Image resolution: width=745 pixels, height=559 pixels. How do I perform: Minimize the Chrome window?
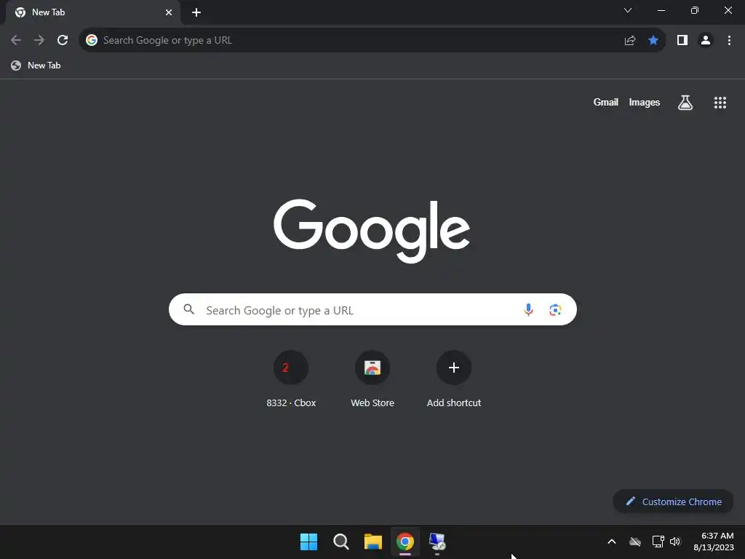[661, 10]
